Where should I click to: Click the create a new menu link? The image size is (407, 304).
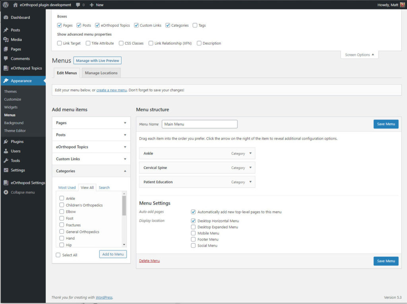112,90
